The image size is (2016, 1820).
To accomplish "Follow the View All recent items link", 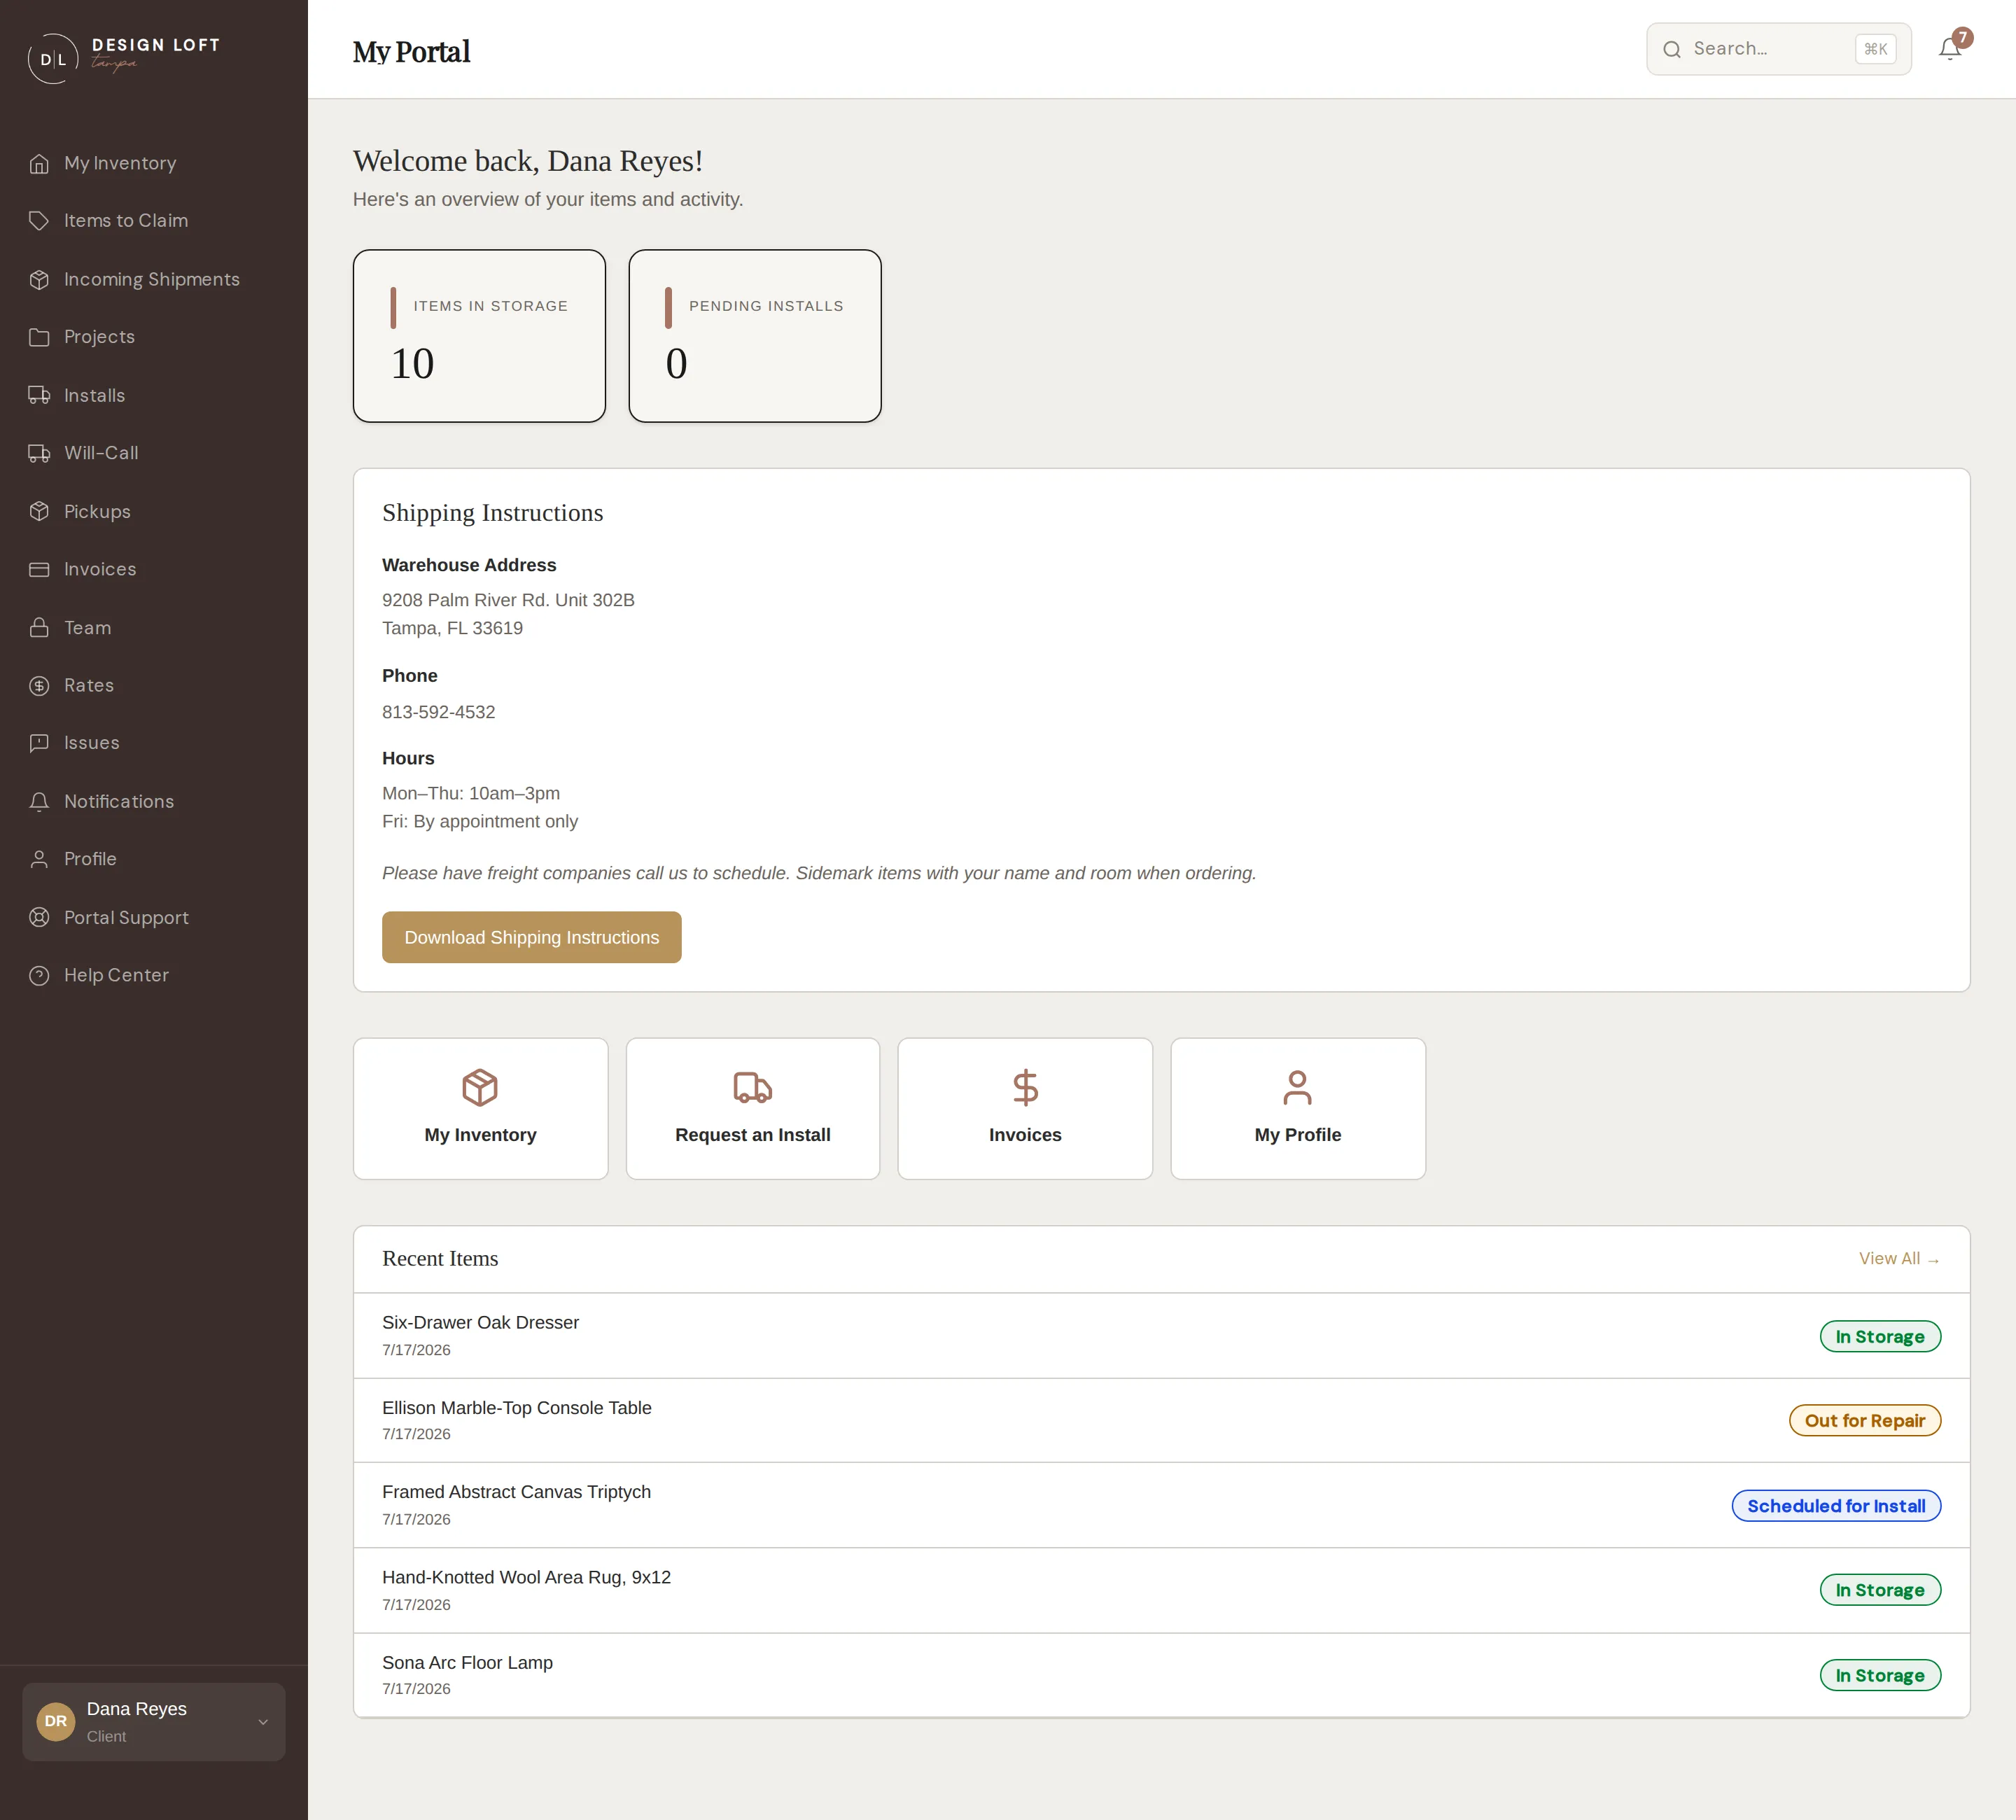I will point(1899,1258).
